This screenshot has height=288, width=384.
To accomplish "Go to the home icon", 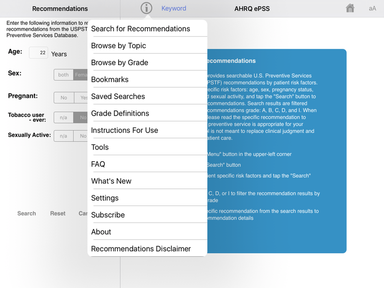I will tap(350, 8).
